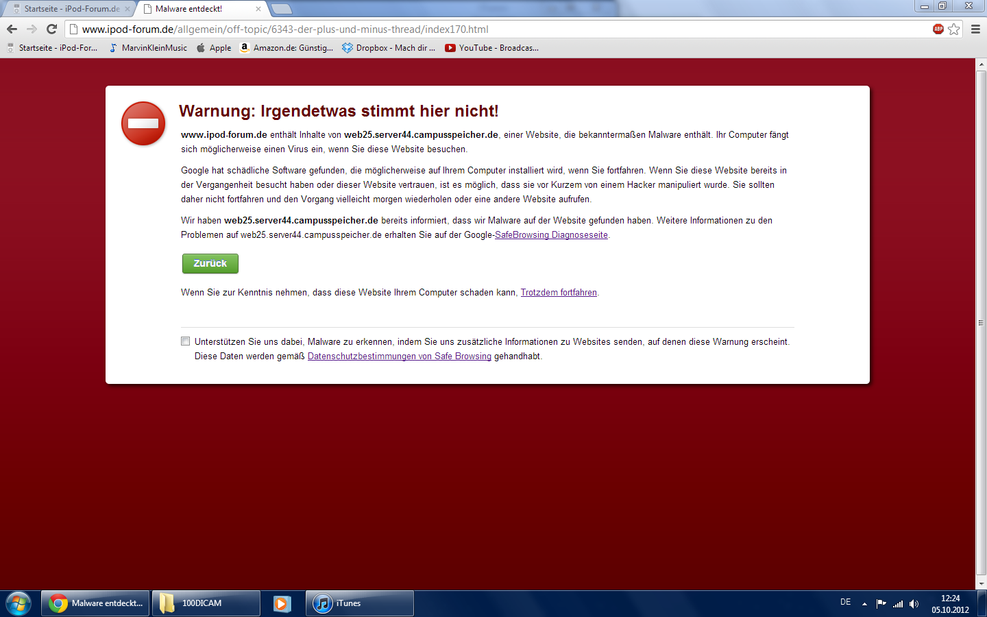Click the scrollbar up arrow

pos(981,64)
